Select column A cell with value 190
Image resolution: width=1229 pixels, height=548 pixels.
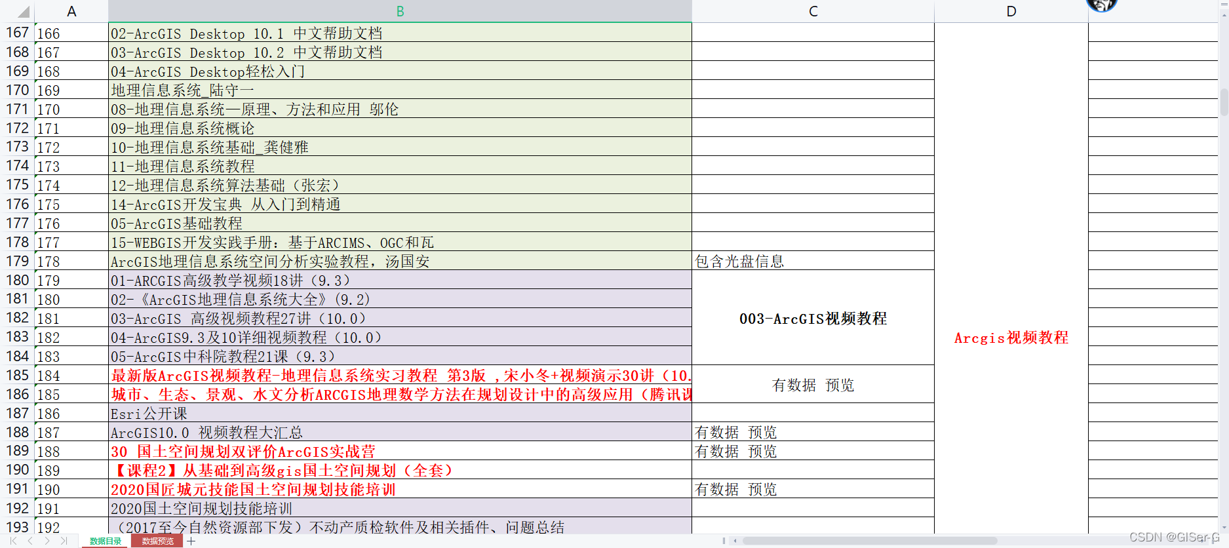71,489
